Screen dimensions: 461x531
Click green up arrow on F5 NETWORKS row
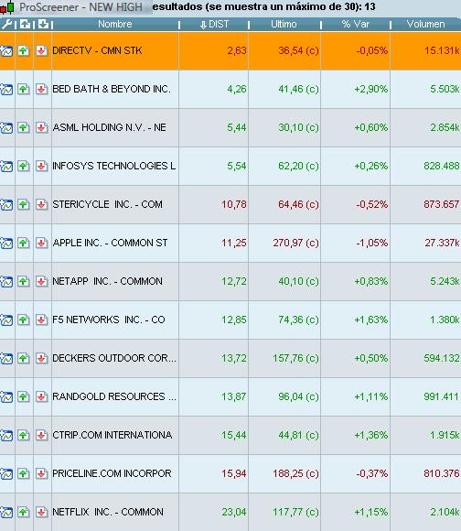(x=24, y=320)
